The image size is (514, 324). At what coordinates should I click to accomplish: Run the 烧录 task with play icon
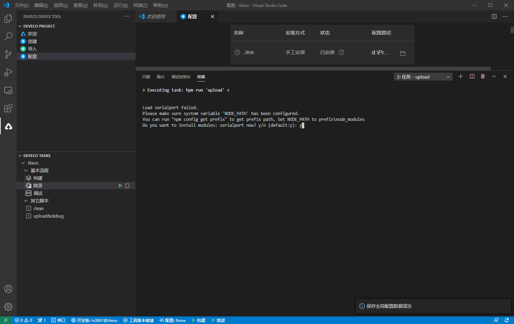[120, 186]
